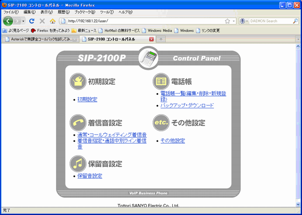Go to the browser Home page icon

[x=52, y=21]
